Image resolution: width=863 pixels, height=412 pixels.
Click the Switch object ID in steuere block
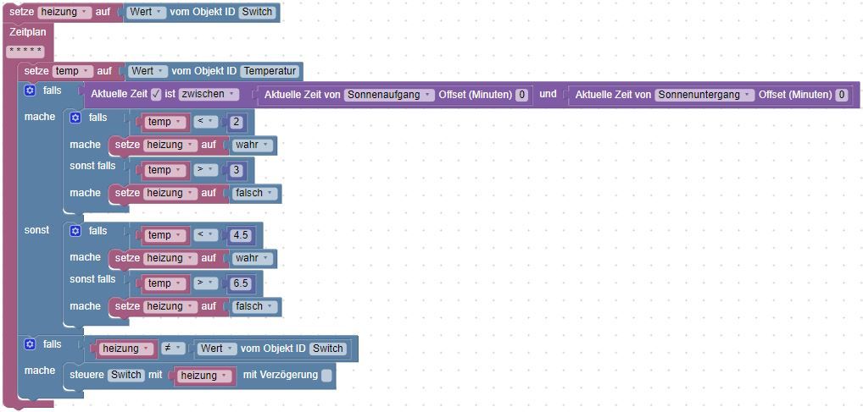126,375
